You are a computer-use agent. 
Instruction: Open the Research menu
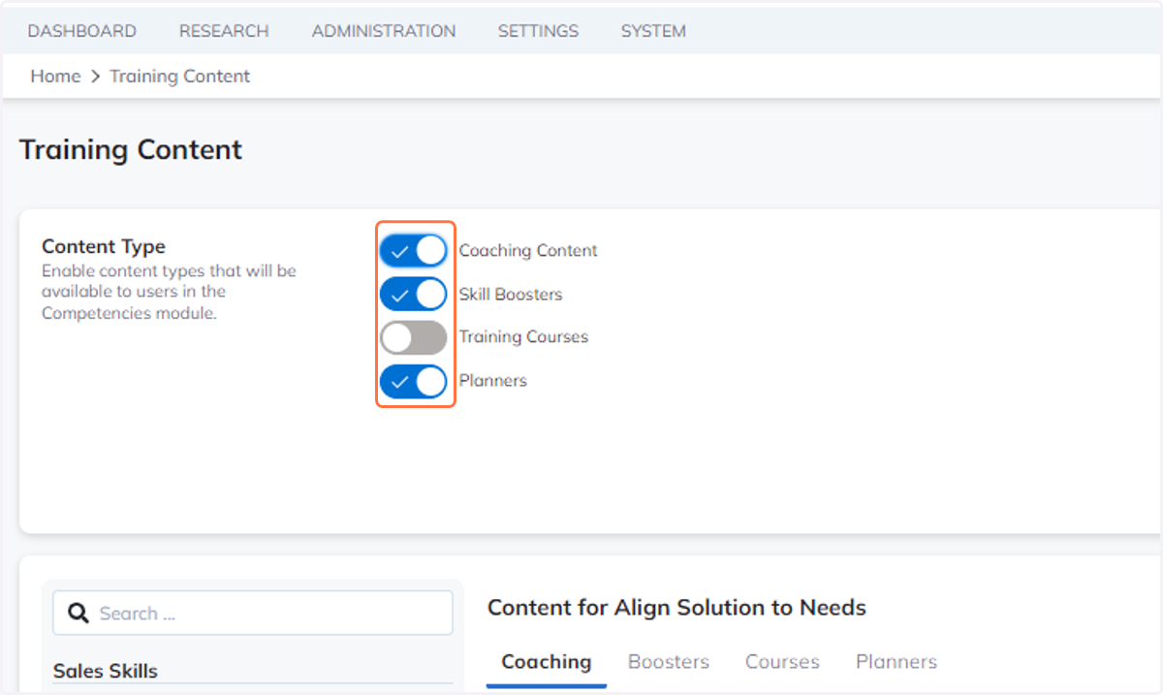coord(224,31)
